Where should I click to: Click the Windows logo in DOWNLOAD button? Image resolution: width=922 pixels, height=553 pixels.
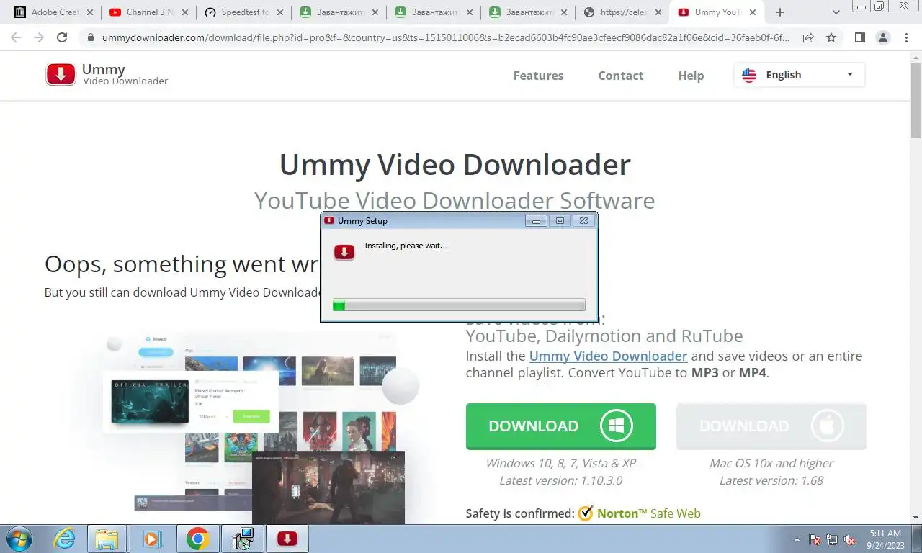click(x=617, y=426)
